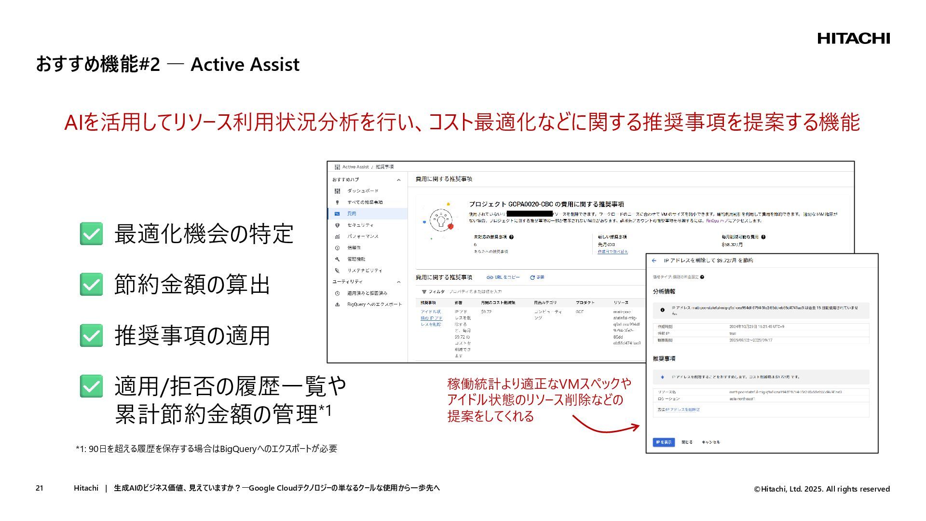This screenshot has width=926, height=521.
Task: Click the help icon beside 毎月削減可能な費用
Action: coord(763,237)
